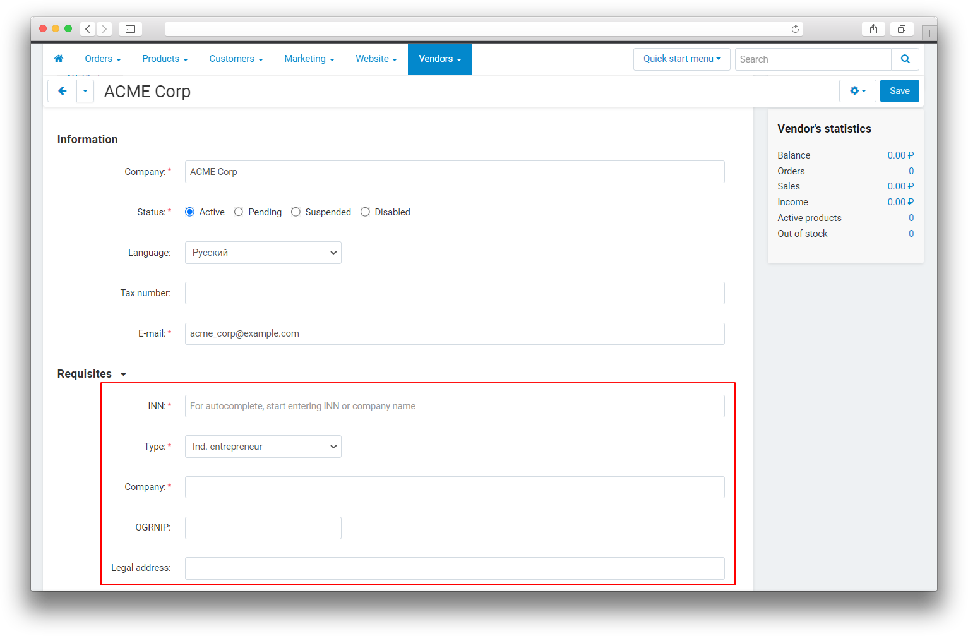
Task: Click the home icon in navigation bar
Action: point(59,59)
